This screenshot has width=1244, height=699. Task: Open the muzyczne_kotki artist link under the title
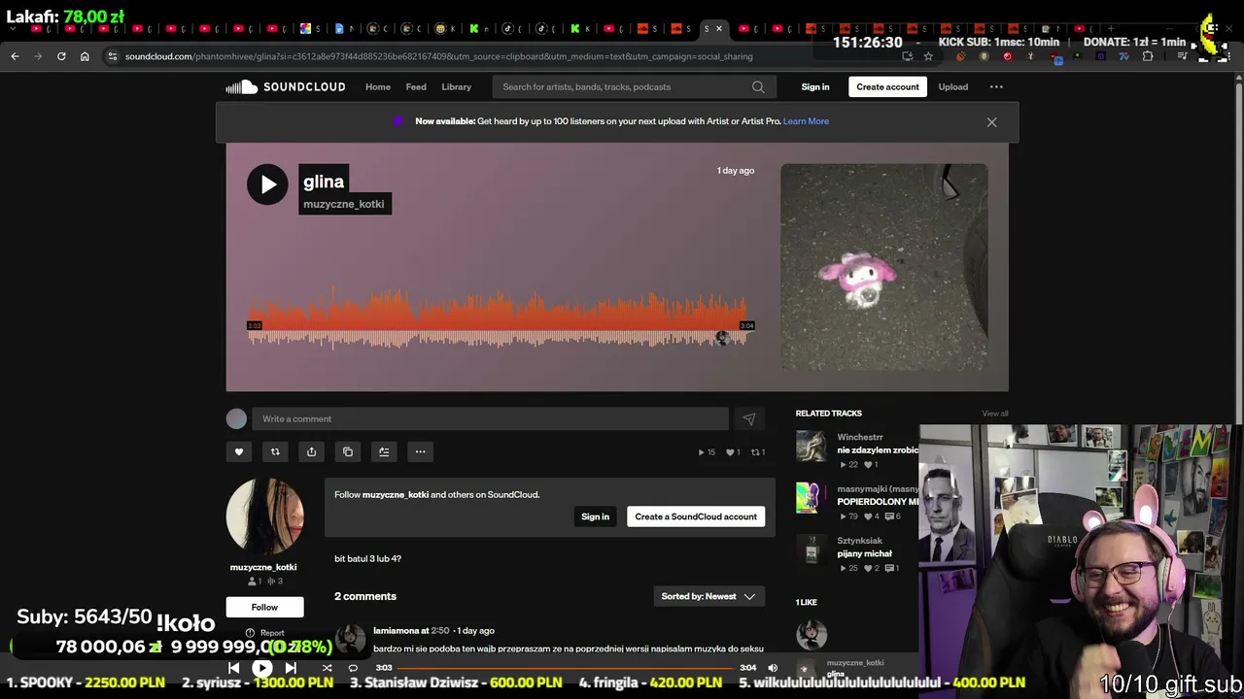(343, 204)
